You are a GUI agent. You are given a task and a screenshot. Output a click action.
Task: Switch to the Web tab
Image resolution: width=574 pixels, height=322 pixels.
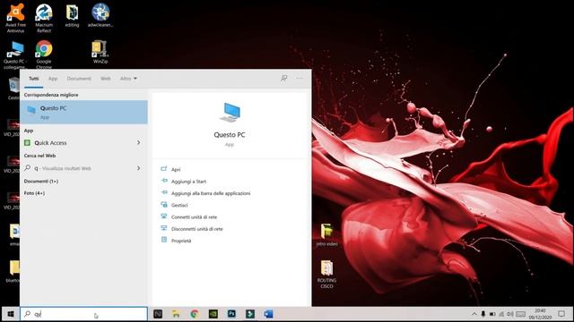(106, 79)
